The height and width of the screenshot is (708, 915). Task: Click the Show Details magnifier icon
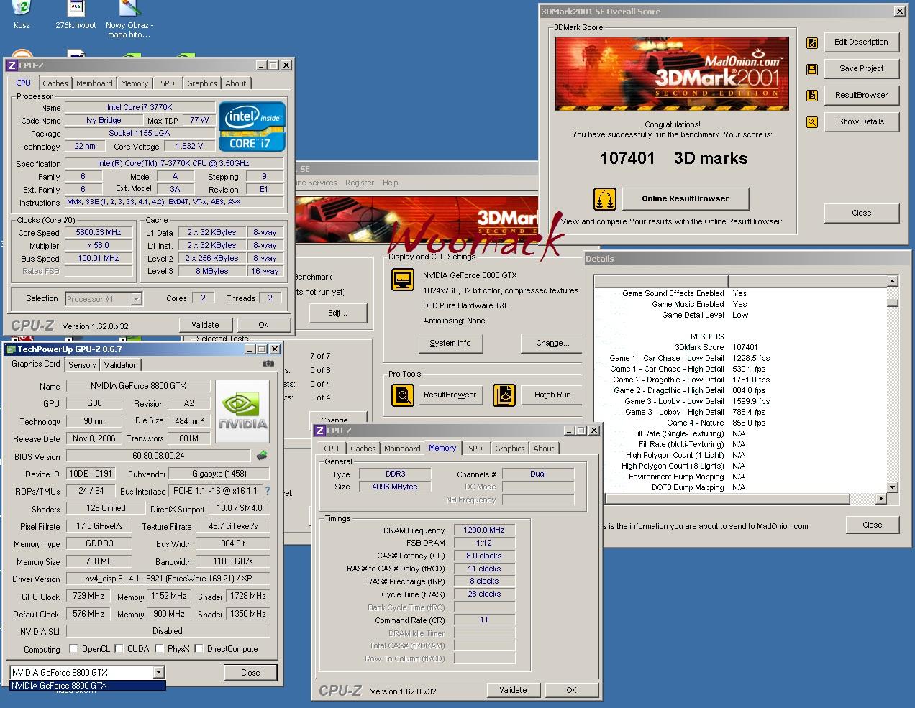(x=812, y=122)
